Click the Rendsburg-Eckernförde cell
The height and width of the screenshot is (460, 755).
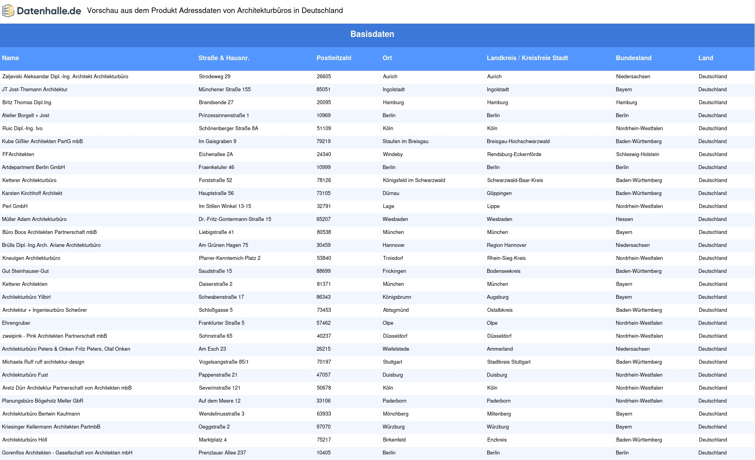click(514, 155)
